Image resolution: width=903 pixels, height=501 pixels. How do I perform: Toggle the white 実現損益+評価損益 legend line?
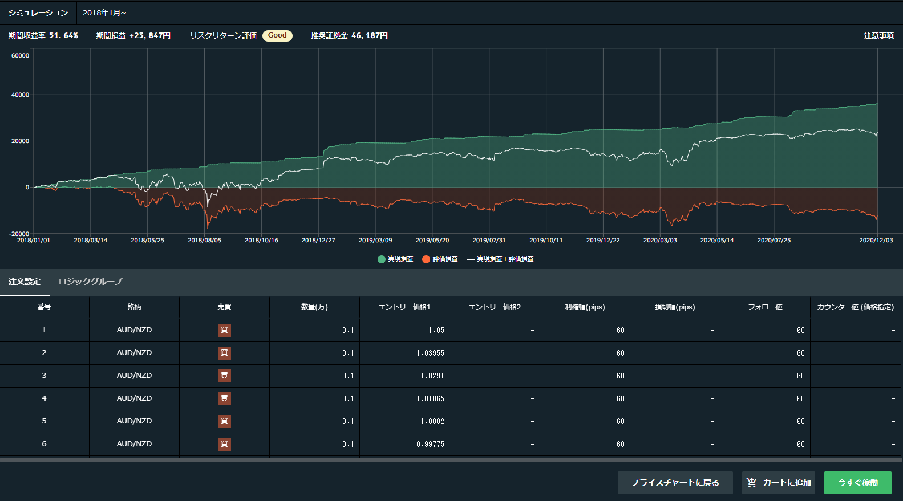[x=471, y=259]
